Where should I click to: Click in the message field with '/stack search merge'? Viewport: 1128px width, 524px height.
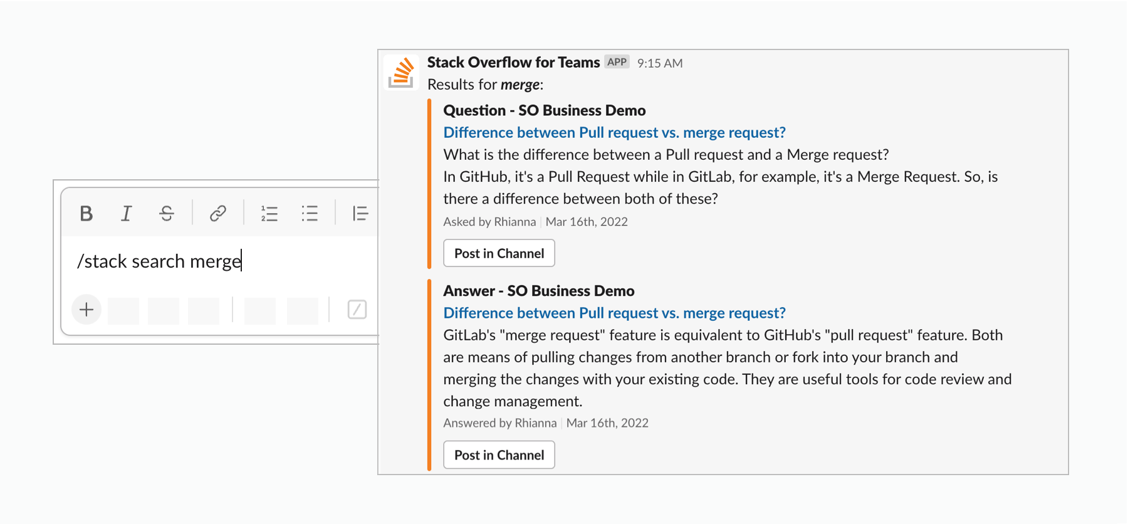[219, 261]
